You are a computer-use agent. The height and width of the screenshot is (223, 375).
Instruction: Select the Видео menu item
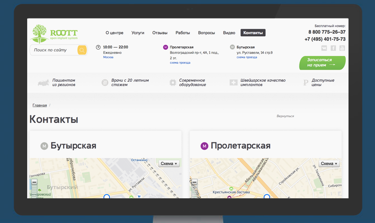point(229,33)
